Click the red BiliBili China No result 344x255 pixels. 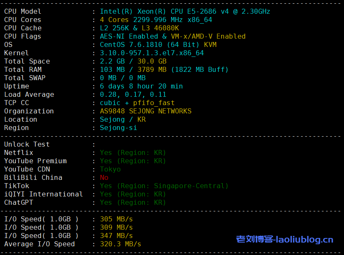pos(104,178)
